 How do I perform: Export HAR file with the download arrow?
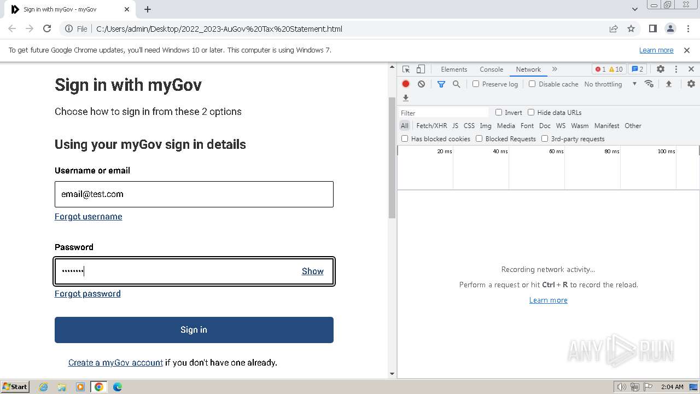(406, 98)
